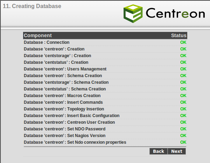
Task: Click OK status for 'centstatus' : Schema Creation
Action: click(183, 89)
